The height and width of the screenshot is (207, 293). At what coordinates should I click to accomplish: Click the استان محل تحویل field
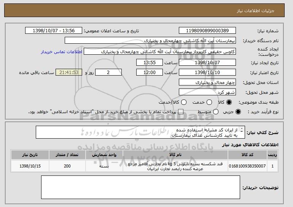[x=207, y=82]
